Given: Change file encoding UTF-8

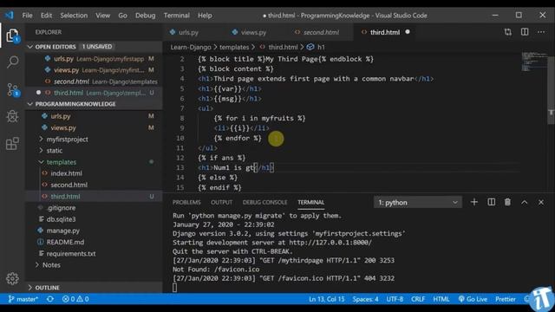Looking at the screenshot, I should click(395, 299).
